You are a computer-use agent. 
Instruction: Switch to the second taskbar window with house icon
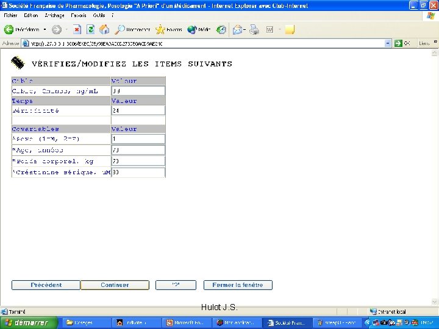(137, 322)
